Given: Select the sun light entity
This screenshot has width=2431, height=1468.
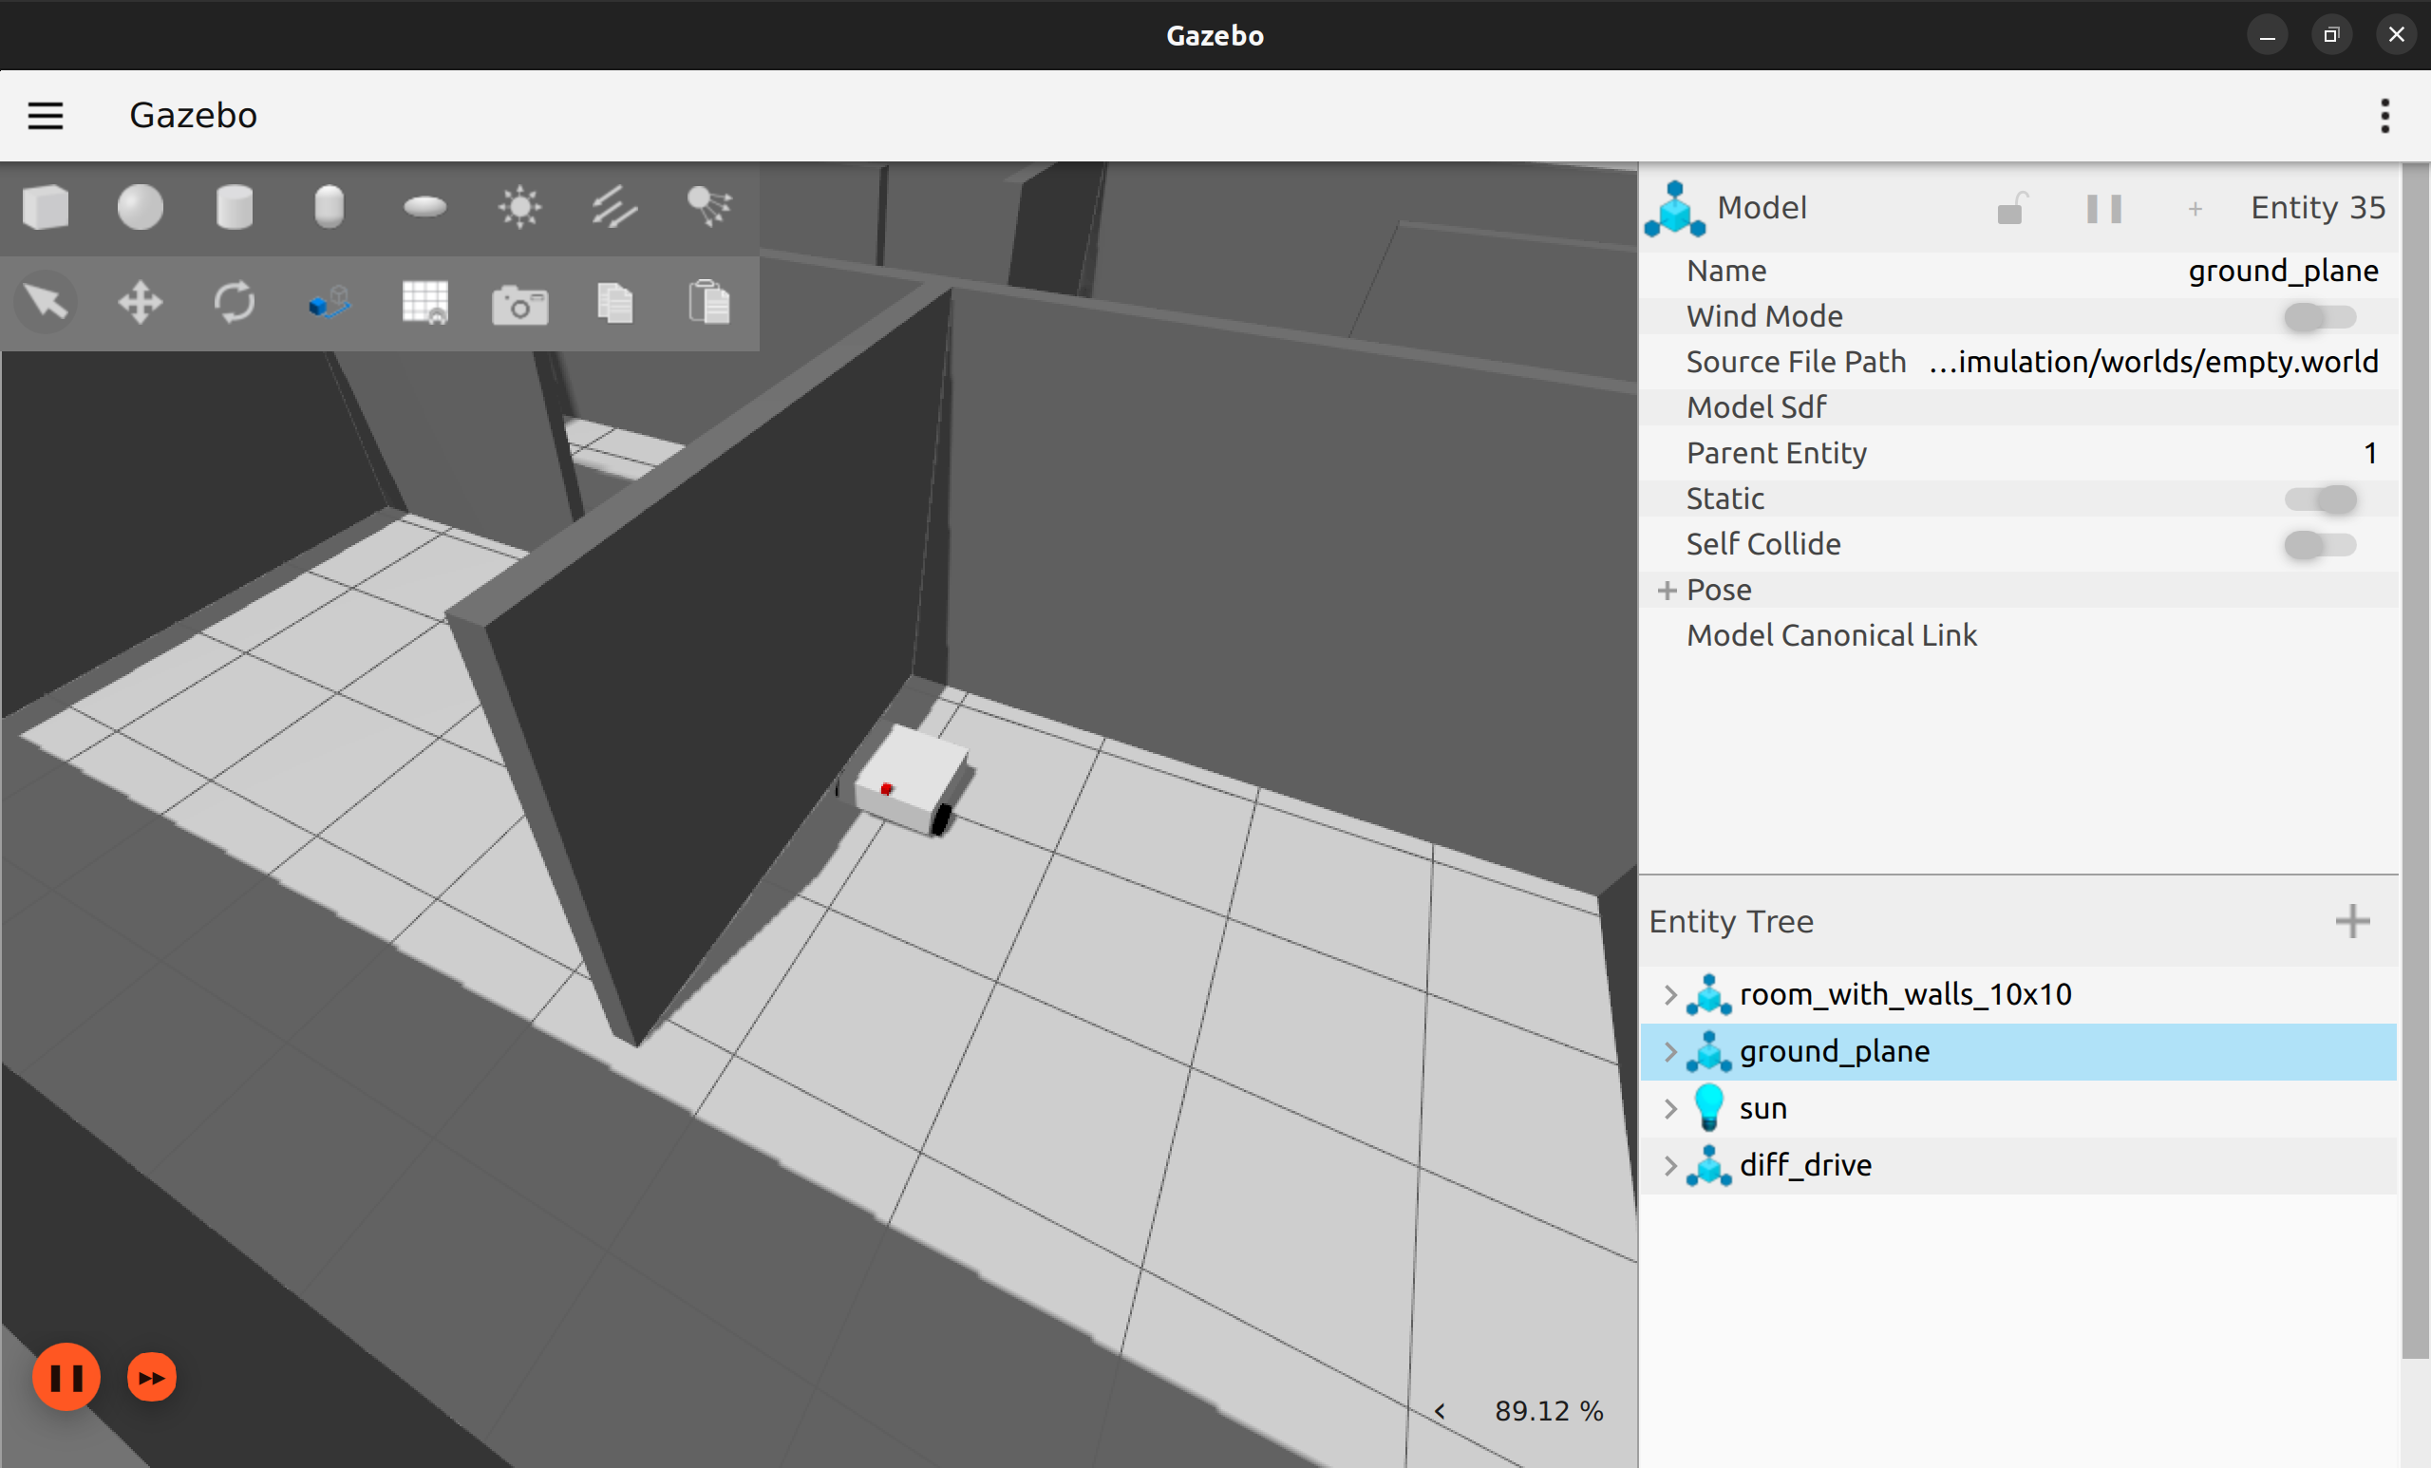Looking at the screenshot, I should point(2018,1109).
